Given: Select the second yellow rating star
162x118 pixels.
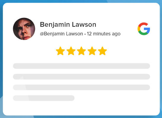Looking at the screenshot, I should 71,51.
